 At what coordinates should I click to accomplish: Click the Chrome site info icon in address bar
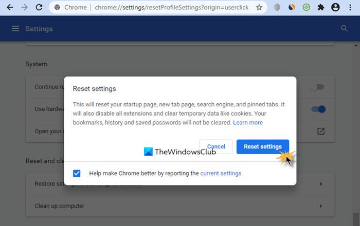57,7
